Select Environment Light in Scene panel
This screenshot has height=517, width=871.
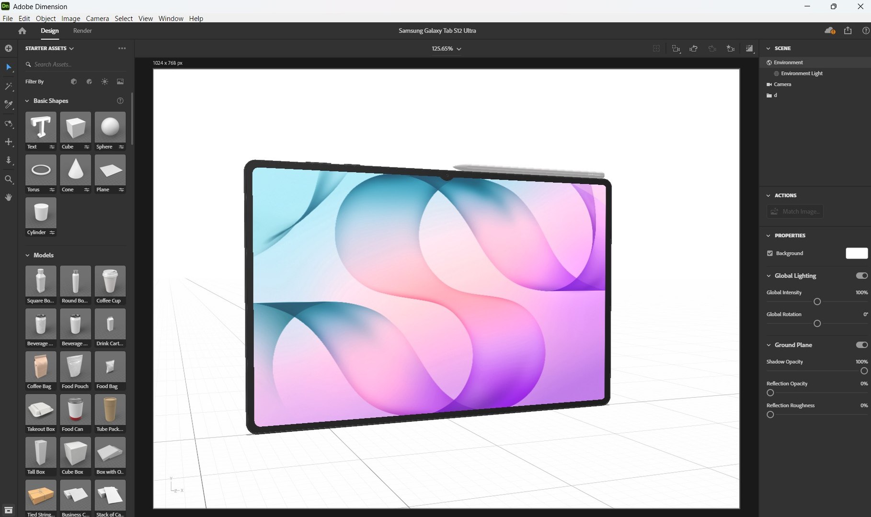[x=802, y=73]
